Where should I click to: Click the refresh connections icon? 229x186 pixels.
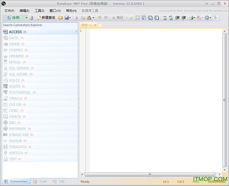pos(31,18)
